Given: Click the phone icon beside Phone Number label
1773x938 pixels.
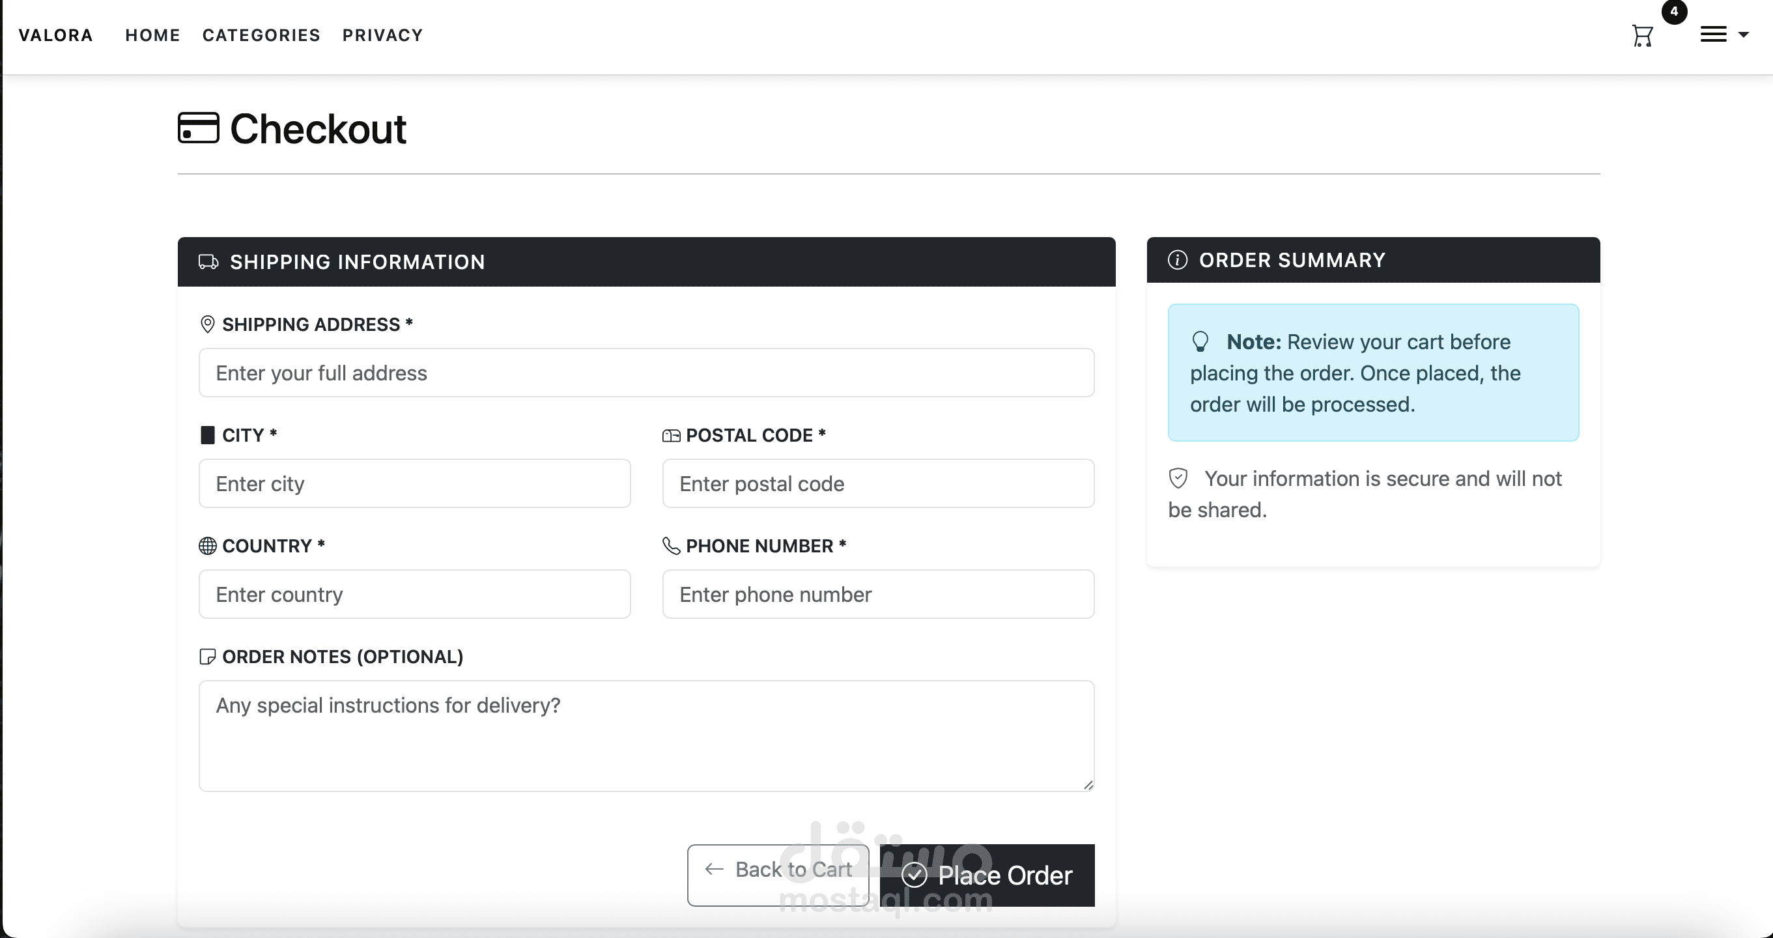Looking at the screenshot, I should pos(670,546).
